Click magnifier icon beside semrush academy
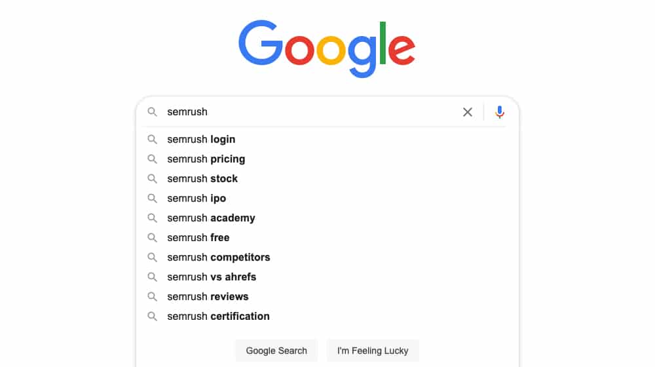The height and width of the screenshot is (367, 655). click(153, 218)
